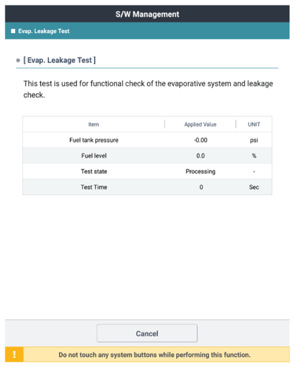Click the [ Evap. Leakage Test ] heading
Image resolution: width=294 pixels, height=367 pixels.
59,60
